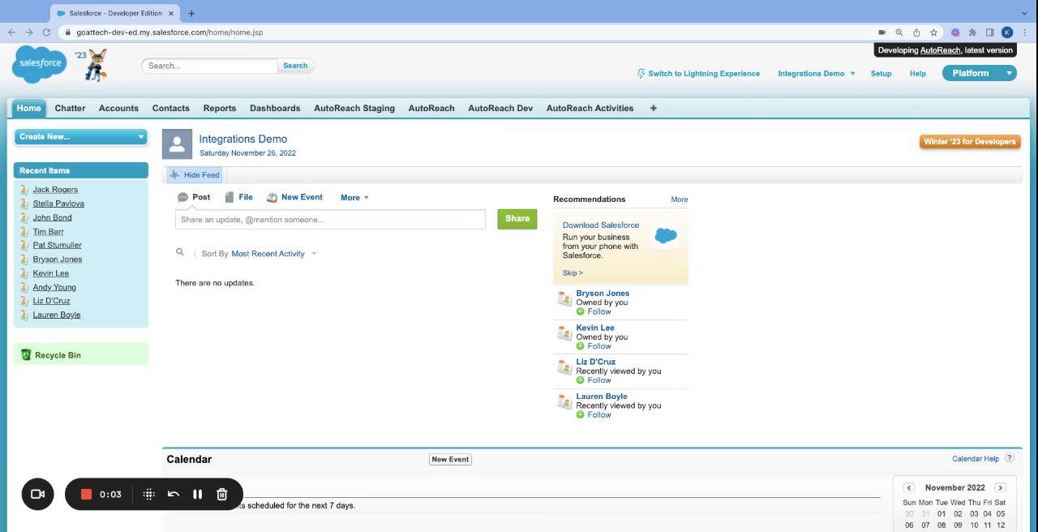
Task: Grab the recorder's dotted drag handle icon
Action: [148, 494]
